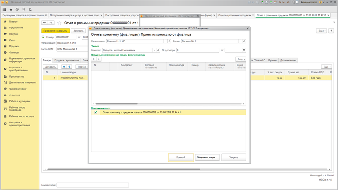The width and height of the screenshot is (338, 190).
Task: Move row up in Товары table toolbar
Action: pos(64,67)
